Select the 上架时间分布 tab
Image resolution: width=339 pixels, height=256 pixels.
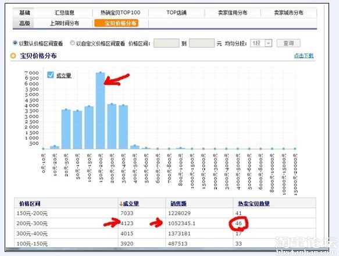coord(64,23)
